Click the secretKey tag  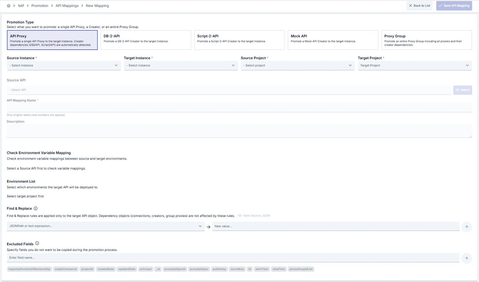coord(237,269)
